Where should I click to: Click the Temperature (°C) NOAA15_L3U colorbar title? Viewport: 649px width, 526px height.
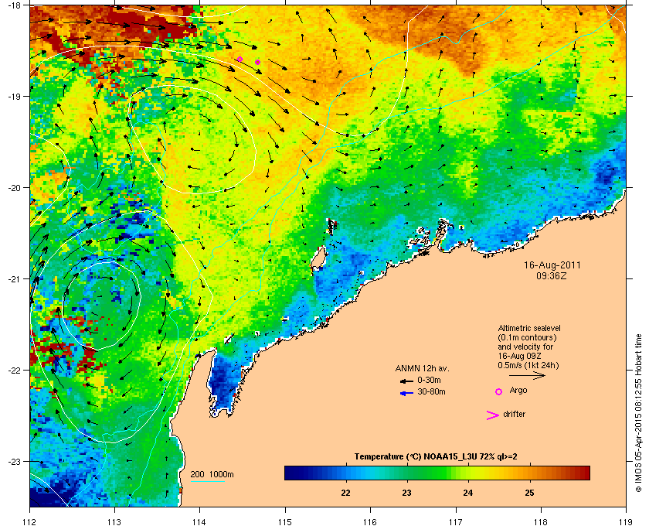point(436,457)
